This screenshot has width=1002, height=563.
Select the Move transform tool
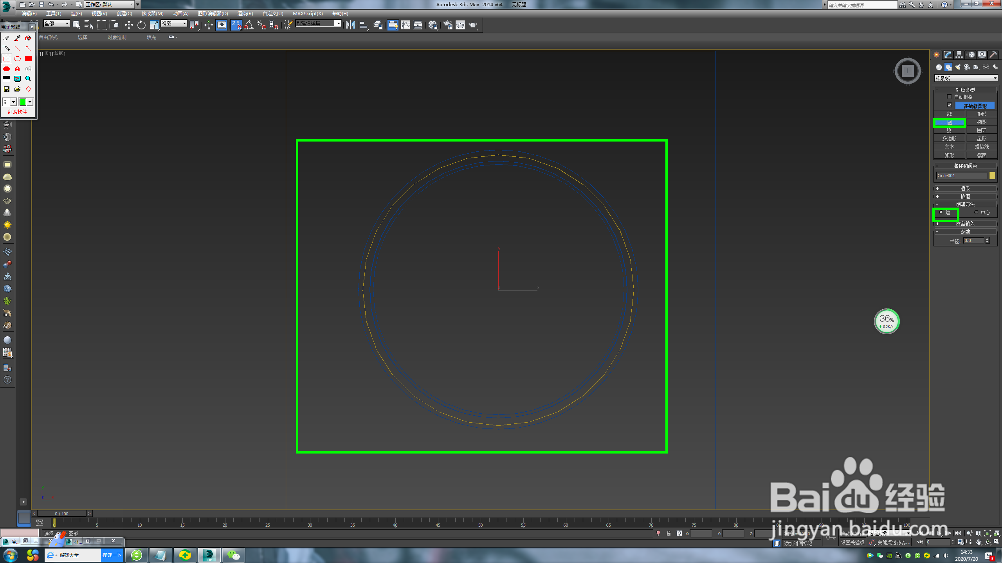pos(129,25)
